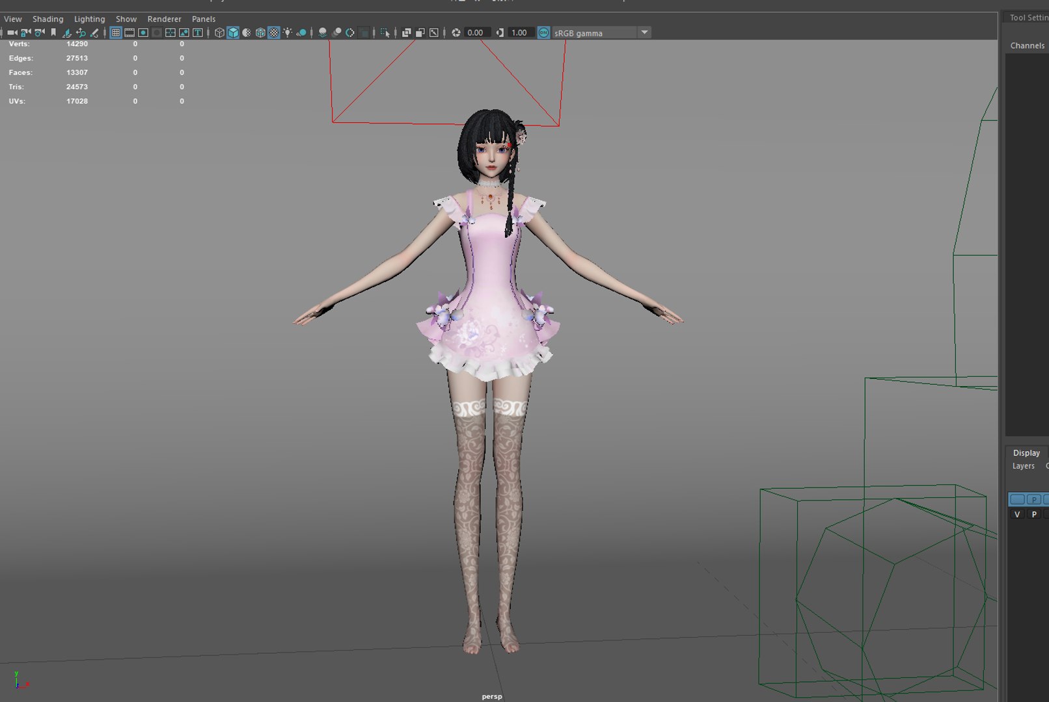Image resolution: width=1049 pixels, height=702 pixels.
Task: Open the Channels menu in Channel Box
Action: coord(1028,45)
